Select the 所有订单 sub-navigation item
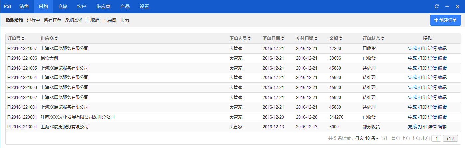The image size is (465, 148). pos(53,20)
